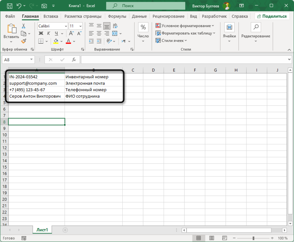Click the Wrap Text icon

pyautogui.click(x=115, y=26)
